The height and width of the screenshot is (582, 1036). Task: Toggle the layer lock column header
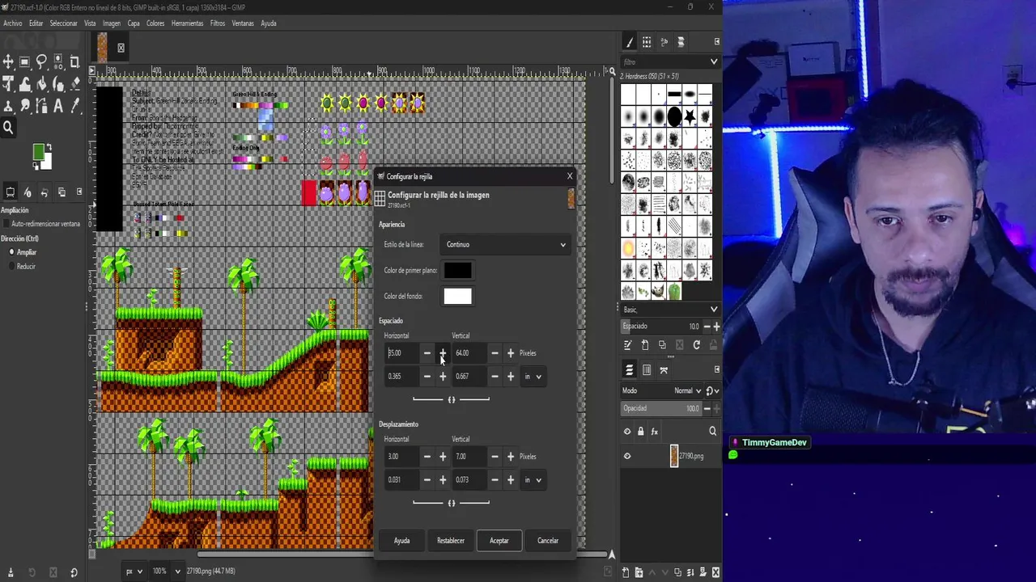[641, 432]
